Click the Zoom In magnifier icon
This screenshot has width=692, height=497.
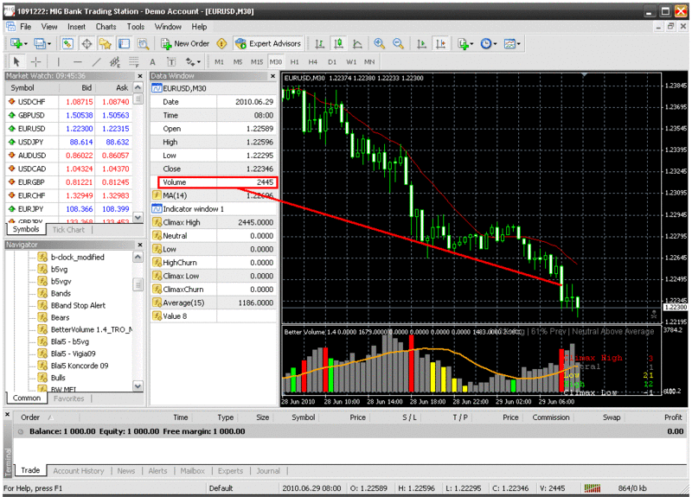click(x=380, y=43)
